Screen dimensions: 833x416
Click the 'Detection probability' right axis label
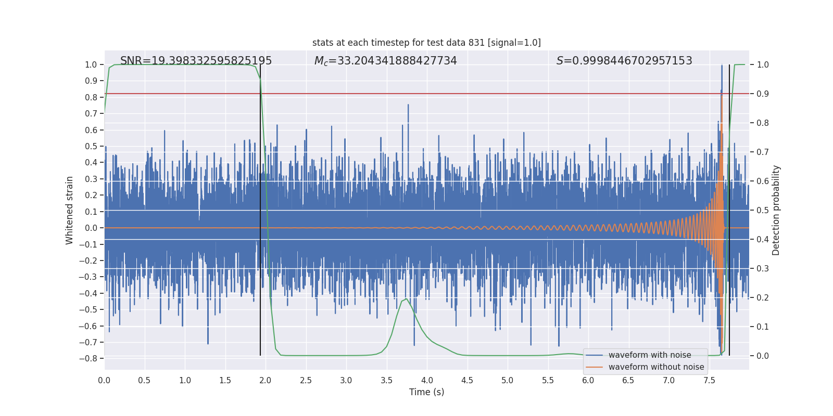pyautogui.click(x=776, y=210)
